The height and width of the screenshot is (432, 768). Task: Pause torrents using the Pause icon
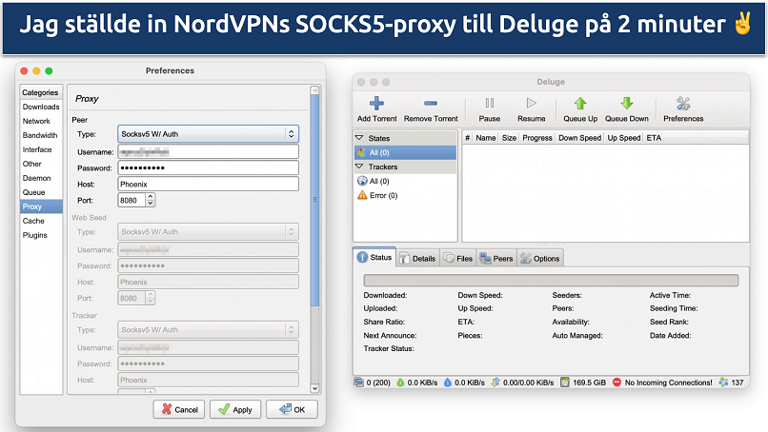(x=489, y=103)
